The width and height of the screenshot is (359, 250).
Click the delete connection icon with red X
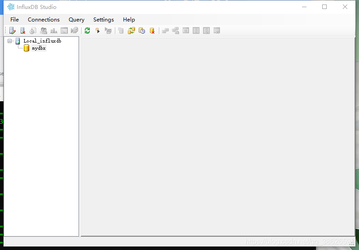click(23, 30)
